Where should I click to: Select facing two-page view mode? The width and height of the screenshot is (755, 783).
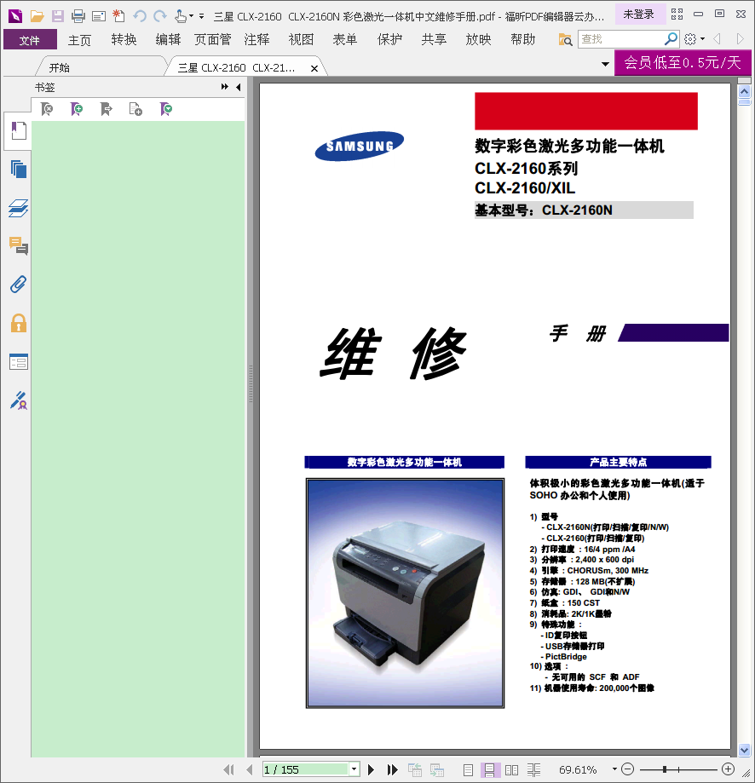(x=511, y=770)
